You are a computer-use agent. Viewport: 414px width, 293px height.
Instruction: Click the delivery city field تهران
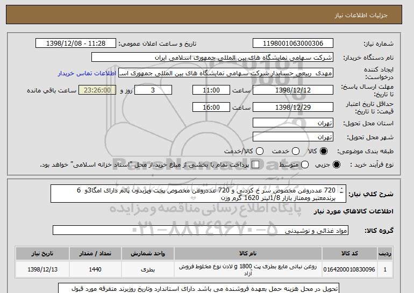[293, 137]
